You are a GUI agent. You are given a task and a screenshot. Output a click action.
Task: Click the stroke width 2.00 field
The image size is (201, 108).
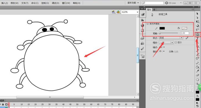tap(185, 33)
